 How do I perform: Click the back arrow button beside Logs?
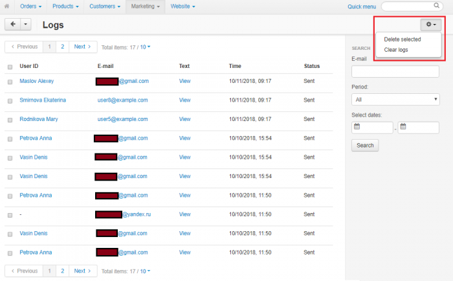(13, 25)
